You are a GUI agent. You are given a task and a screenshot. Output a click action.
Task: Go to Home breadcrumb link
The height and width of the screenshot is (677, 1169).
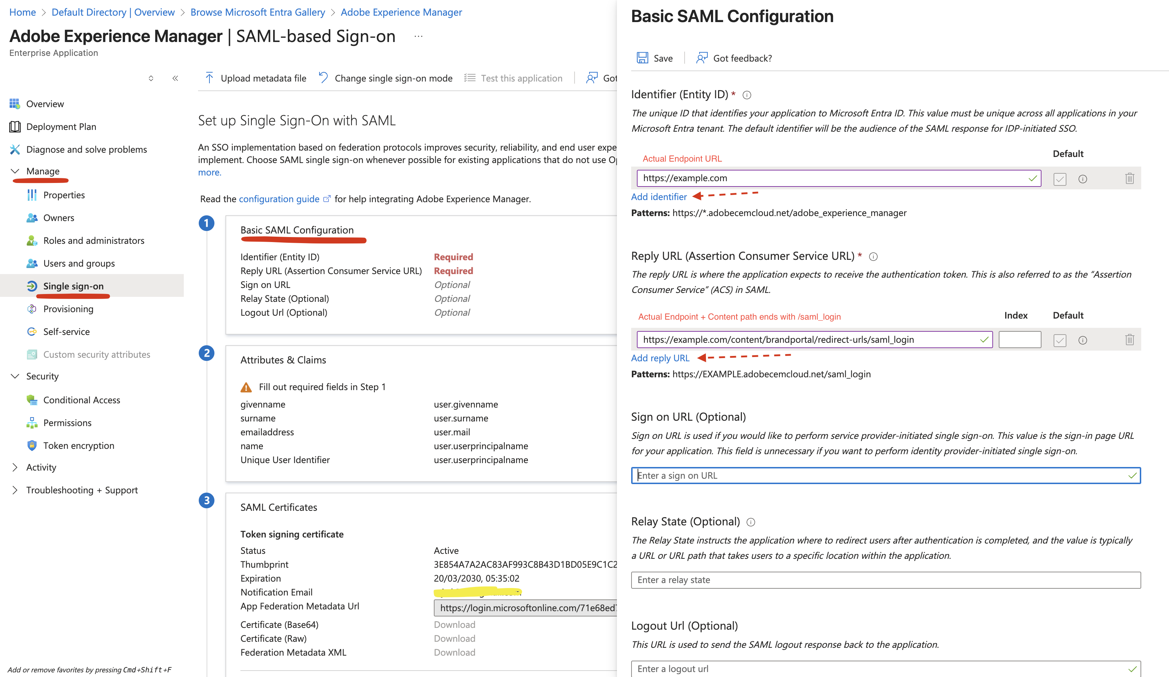click(22, 12)
